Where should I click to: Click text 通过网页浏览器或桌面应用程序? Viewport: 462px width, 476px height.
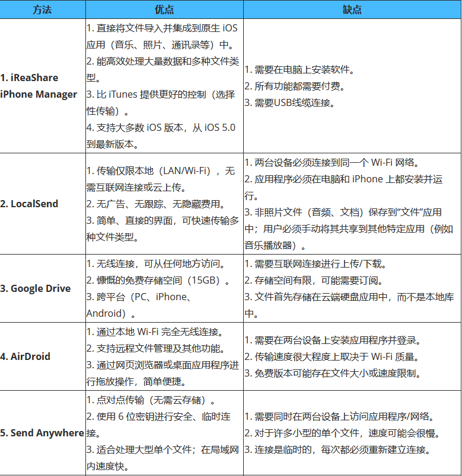click(163, 365)
